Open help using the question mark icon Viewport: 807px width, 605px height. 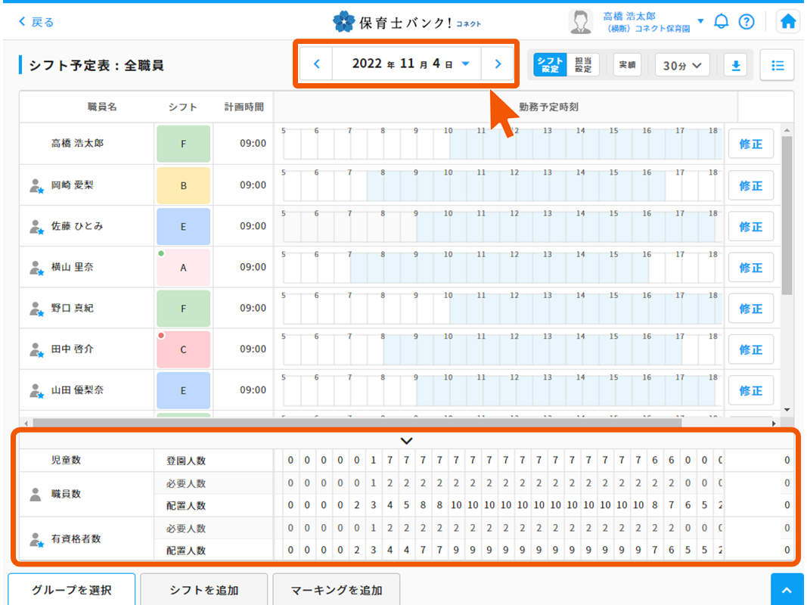pos(747,21)
